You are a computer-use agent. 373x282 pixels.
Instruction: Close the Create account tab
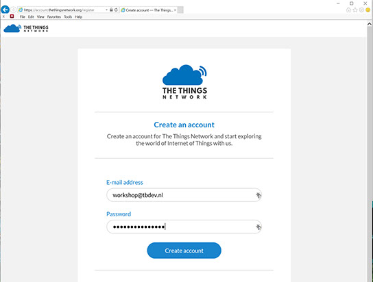tap(175, 10)
